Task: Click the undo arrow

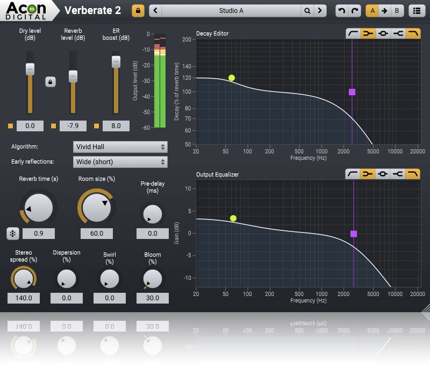Action: point(341,10)
